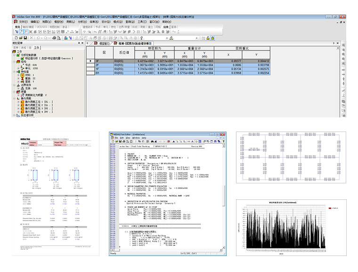This screenshot has height=272, width=358.
Task: Open the Window menu in MIDAS Text Editor
Action: click(136, 138)
